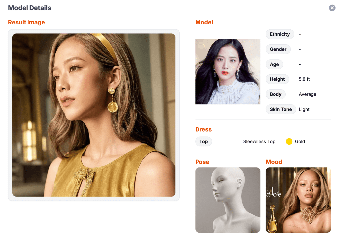Viewport: 339px width, 237px height.
Task: Click the Gender attribute tag
Action: tap(278, 49)
